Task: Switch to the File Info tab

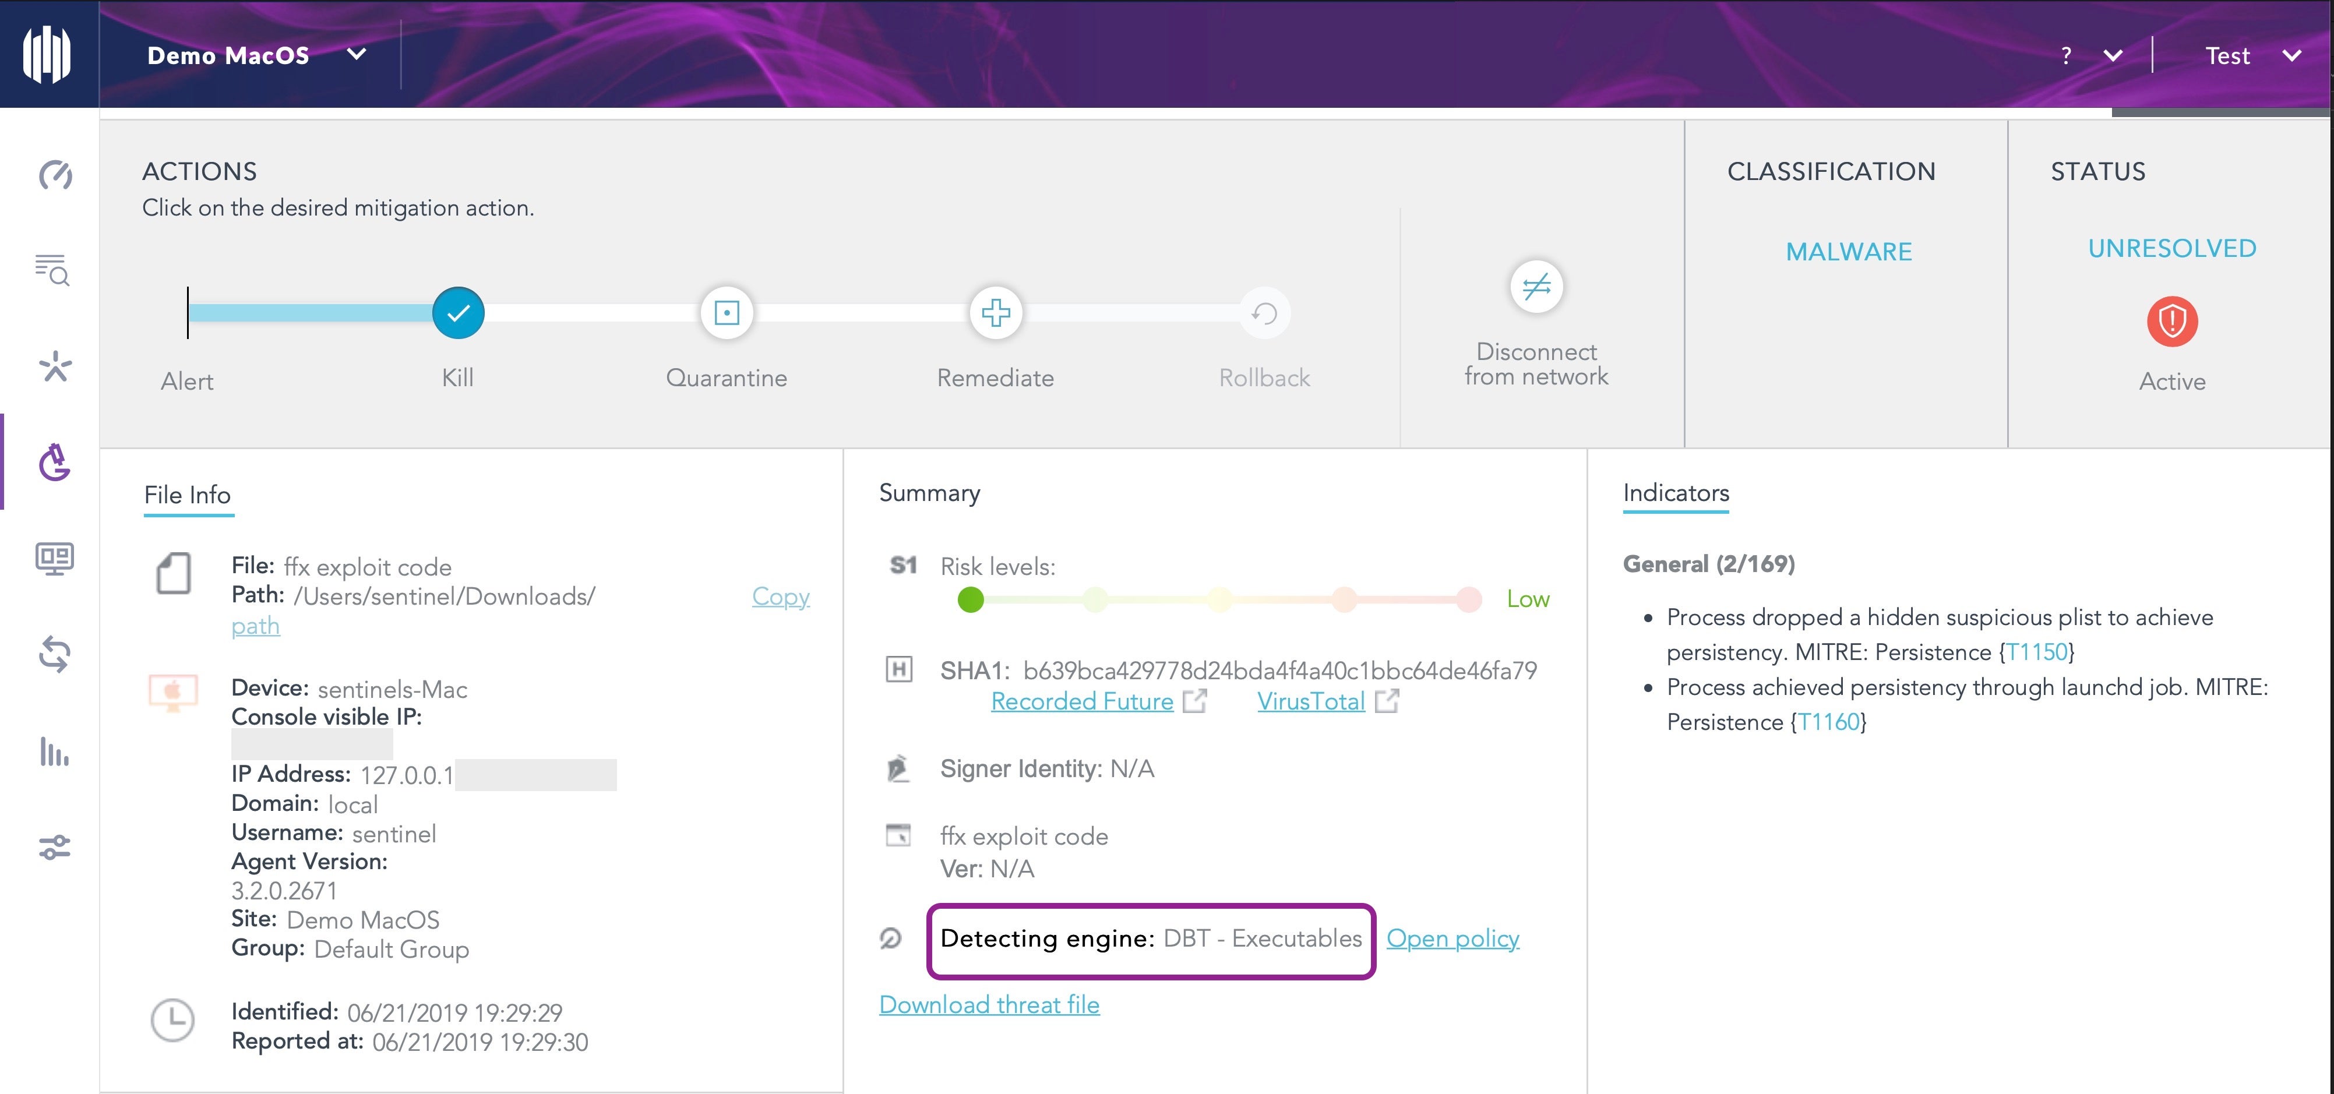Action: pos(188,495)
